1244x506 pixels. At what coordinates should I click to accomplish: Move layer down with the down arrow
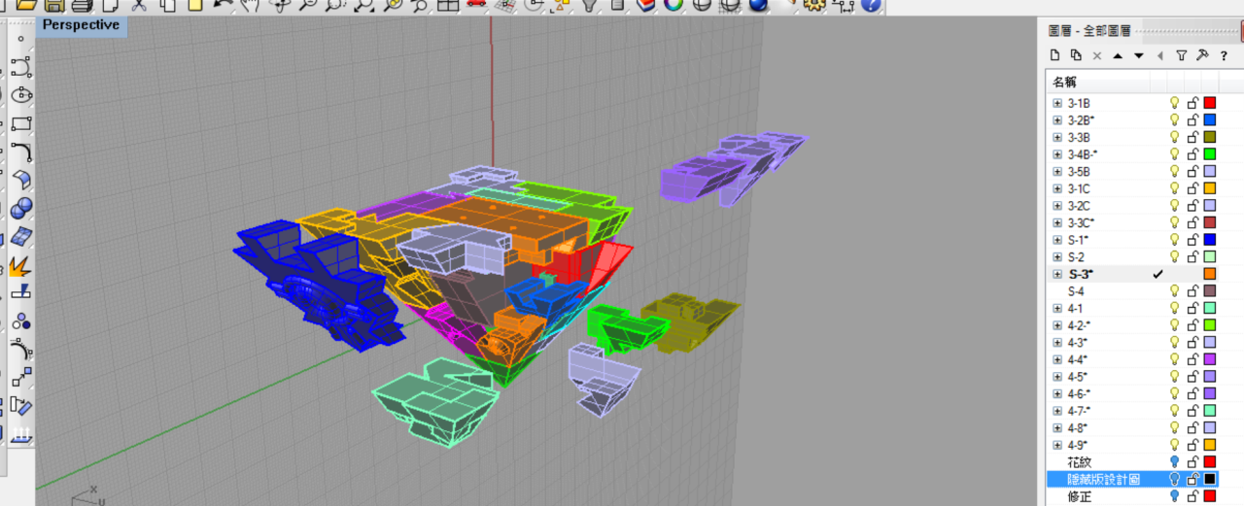point(1137,56)
